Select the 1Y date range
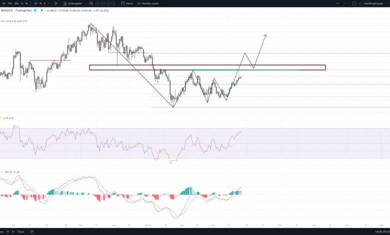 click(7, 232)
